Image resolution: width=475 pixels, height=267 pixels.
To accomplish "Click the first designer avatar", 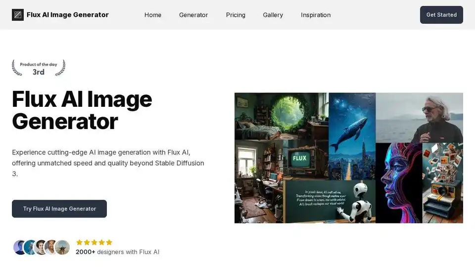I will pos(20,247).
